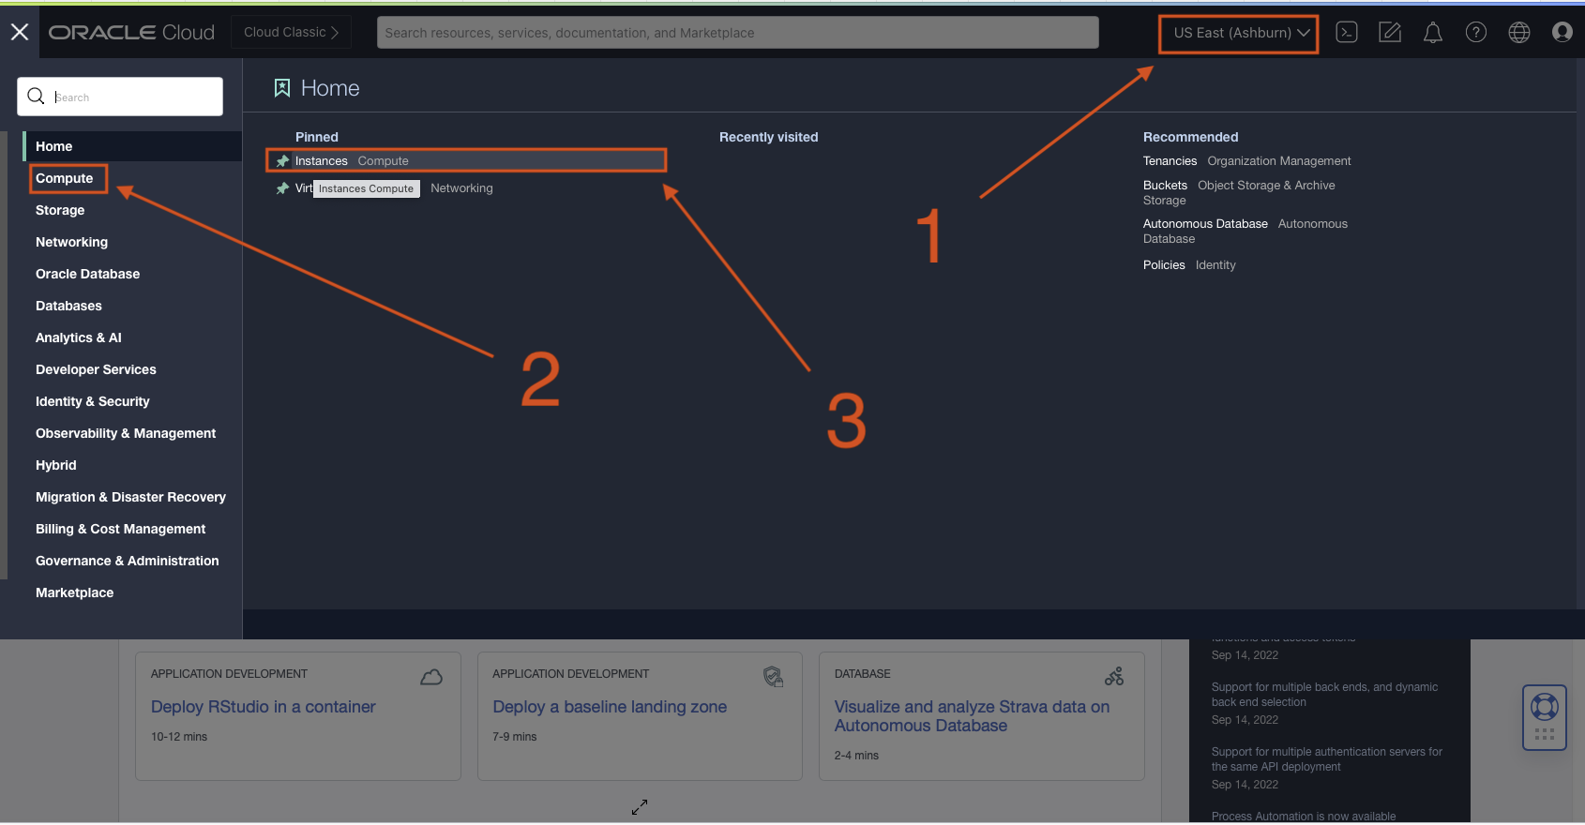1585x825 pixels.
Task: Unpin Instances using its pin icon
Action: tap(282, 161)
